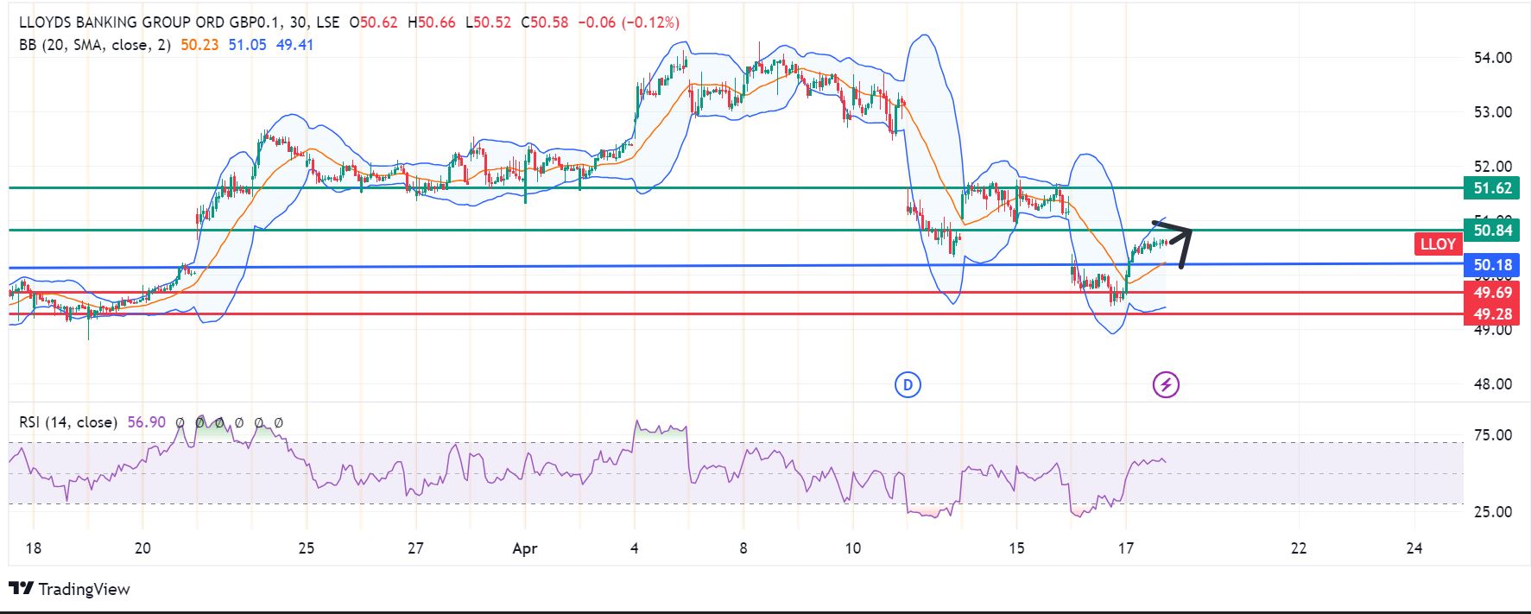Click the blue 50.18 price label
Viewport: 1531px width, 614px height.
click(x=1491, y=265)
